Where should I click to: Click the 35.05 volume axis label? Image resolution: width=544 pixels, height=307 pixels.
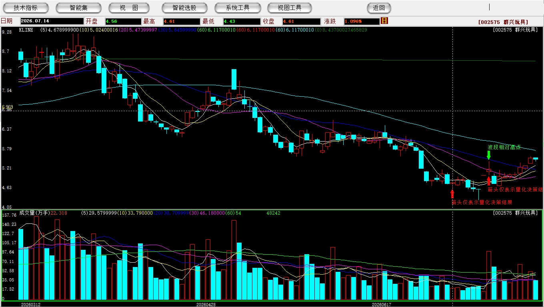(x=8, y=280)
